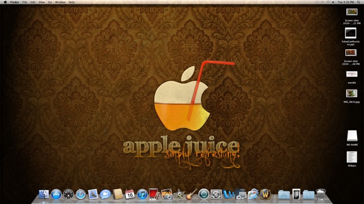Click the volume icon in menu bar
The height and width of the screenshot is (204, 364).
point(333,2)
